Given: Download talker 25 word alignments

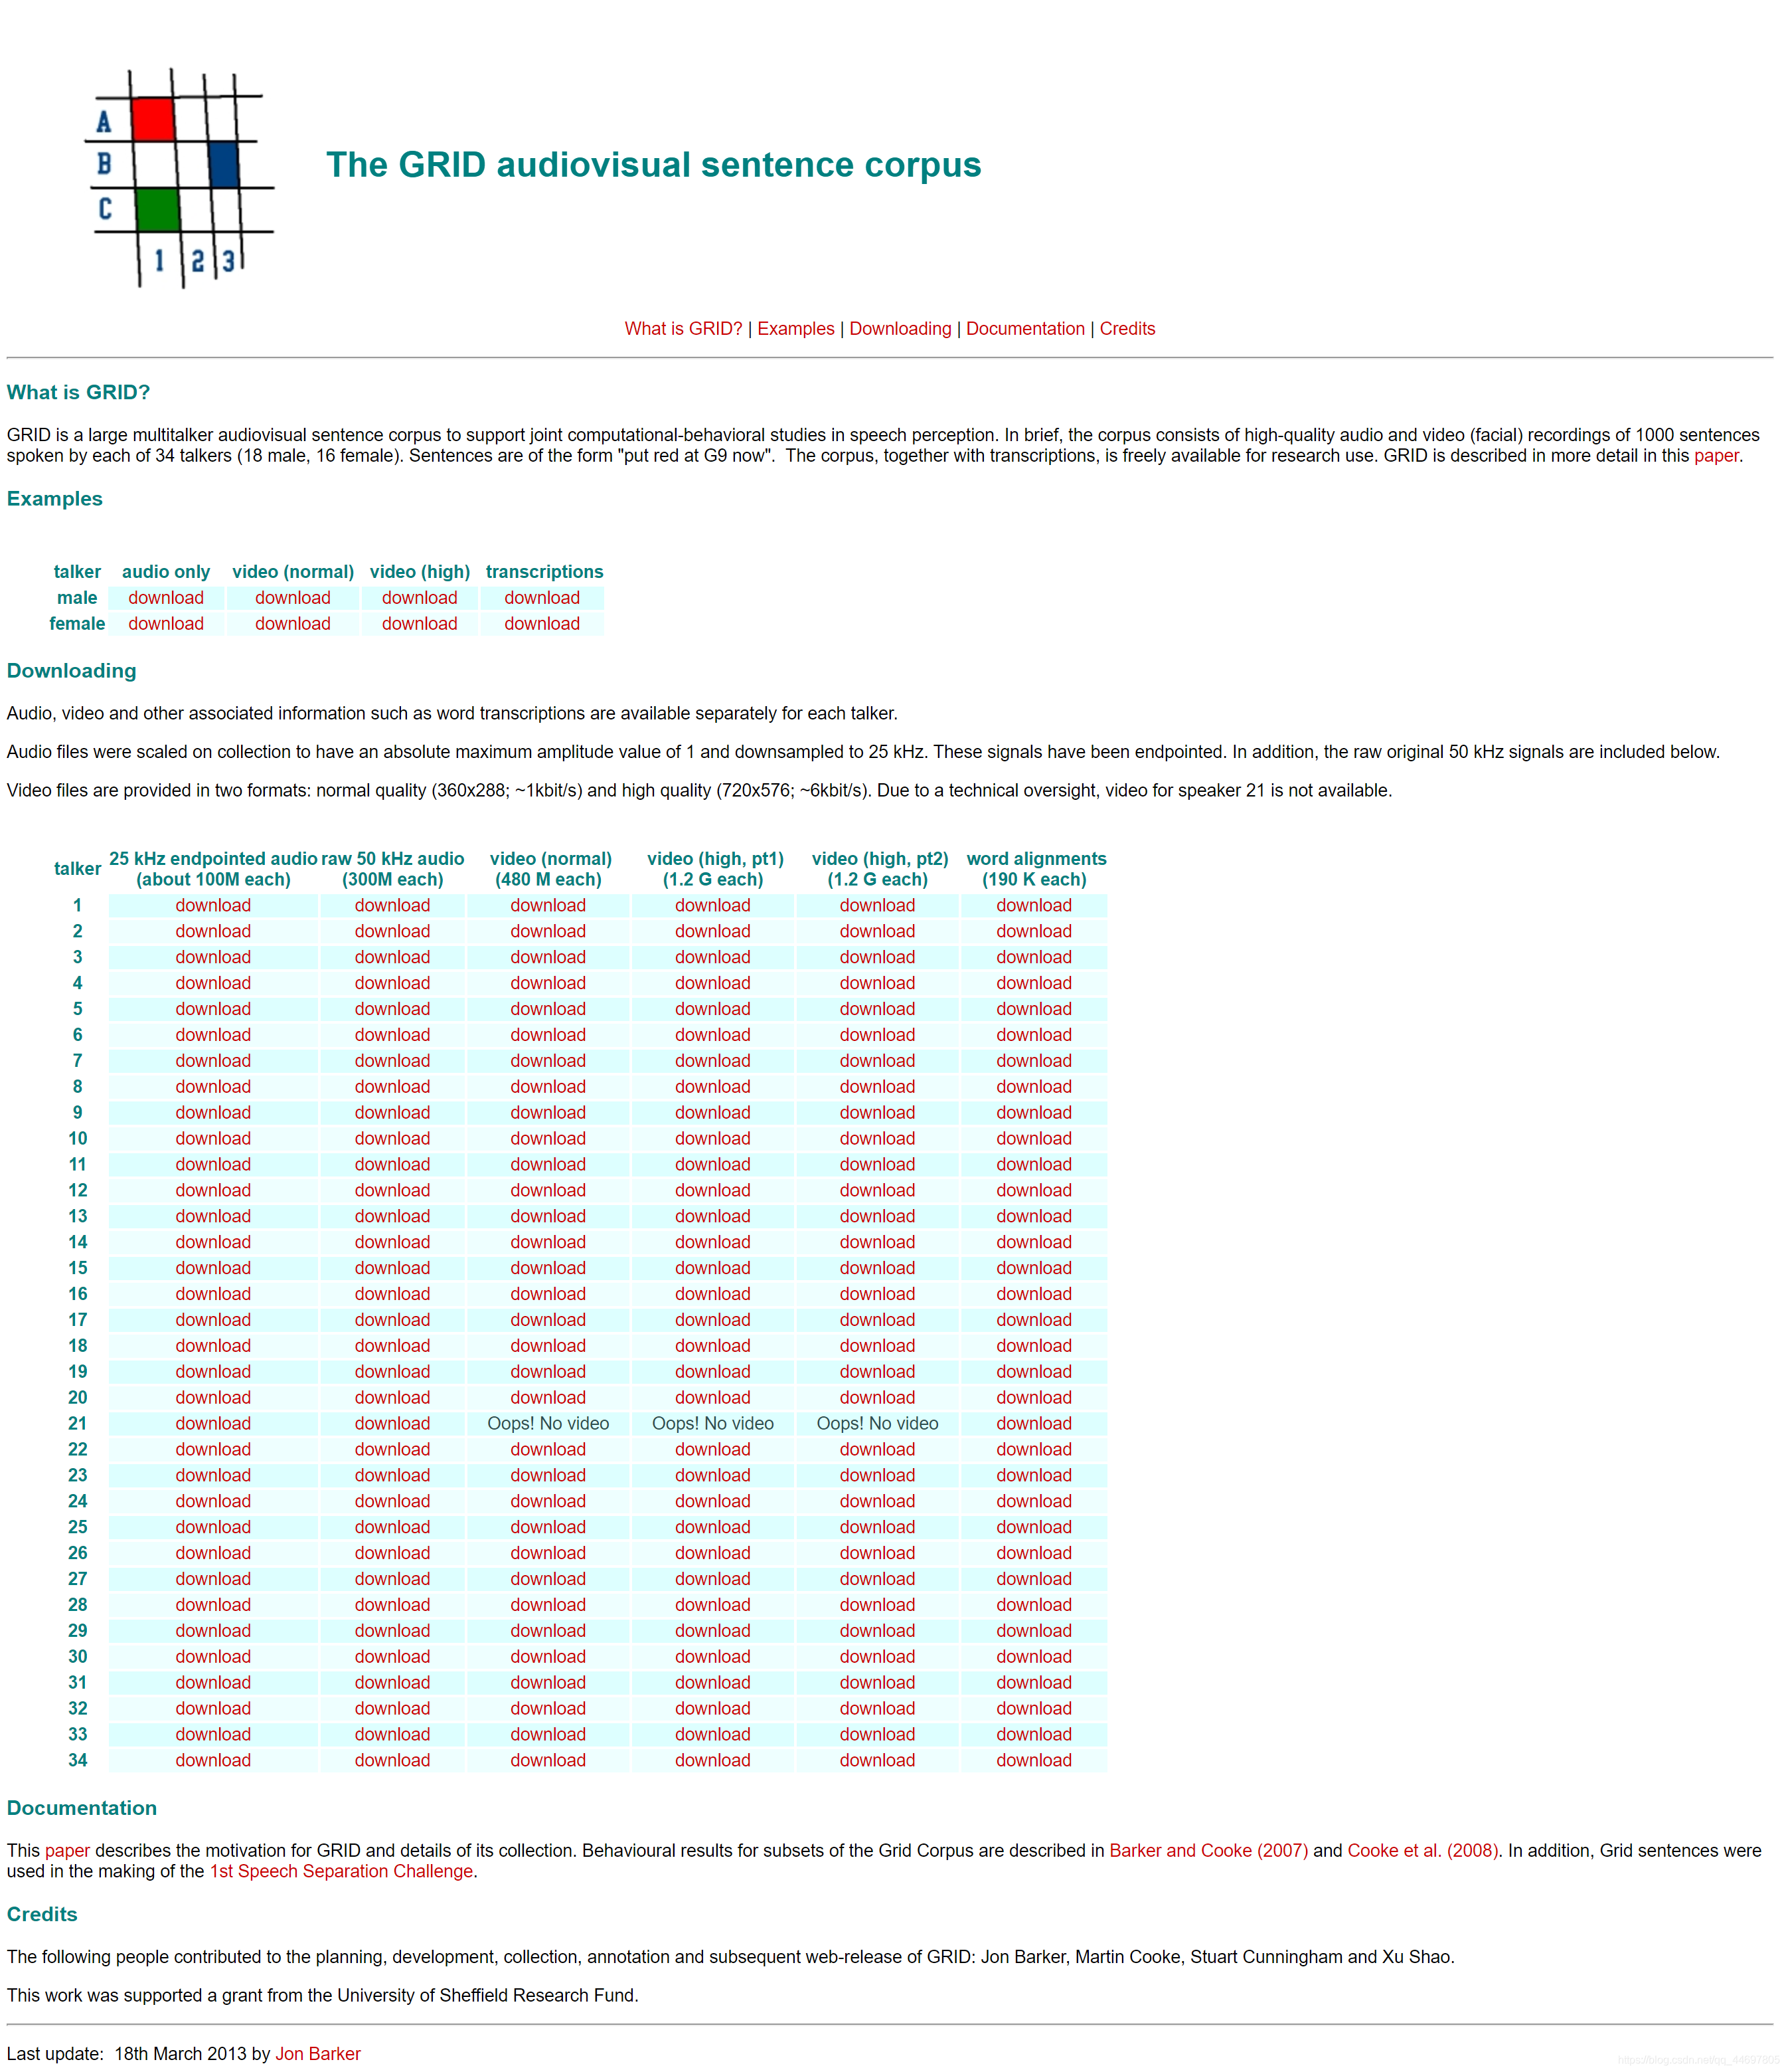Looking at the screenshot, I should [x=1034, y=1528].
